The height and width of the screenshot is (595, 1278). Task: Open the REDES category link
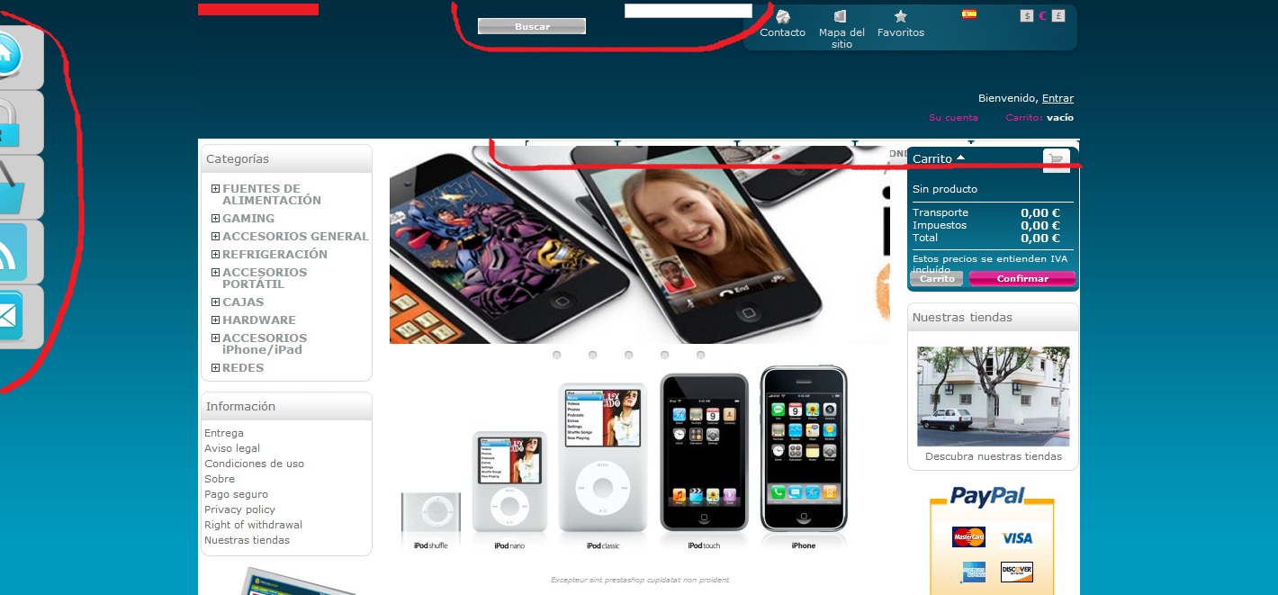click(x=243, y=367)
